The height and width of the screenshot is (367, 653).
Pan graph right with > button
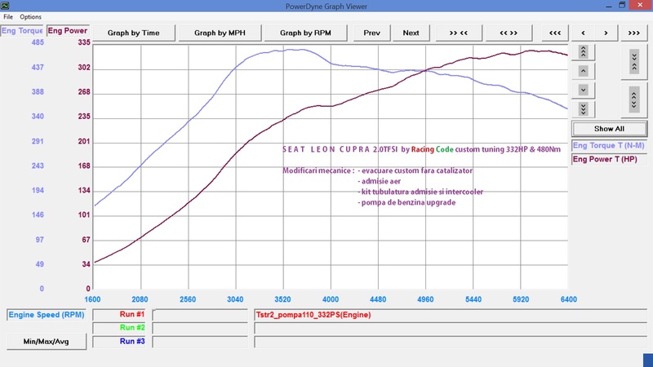click(606, 33)
